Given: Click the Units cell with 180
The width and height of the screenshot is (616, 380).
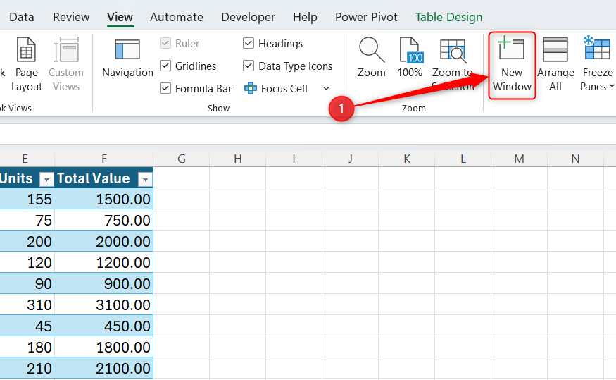Looking at the screenshot, I should point(27,347).
